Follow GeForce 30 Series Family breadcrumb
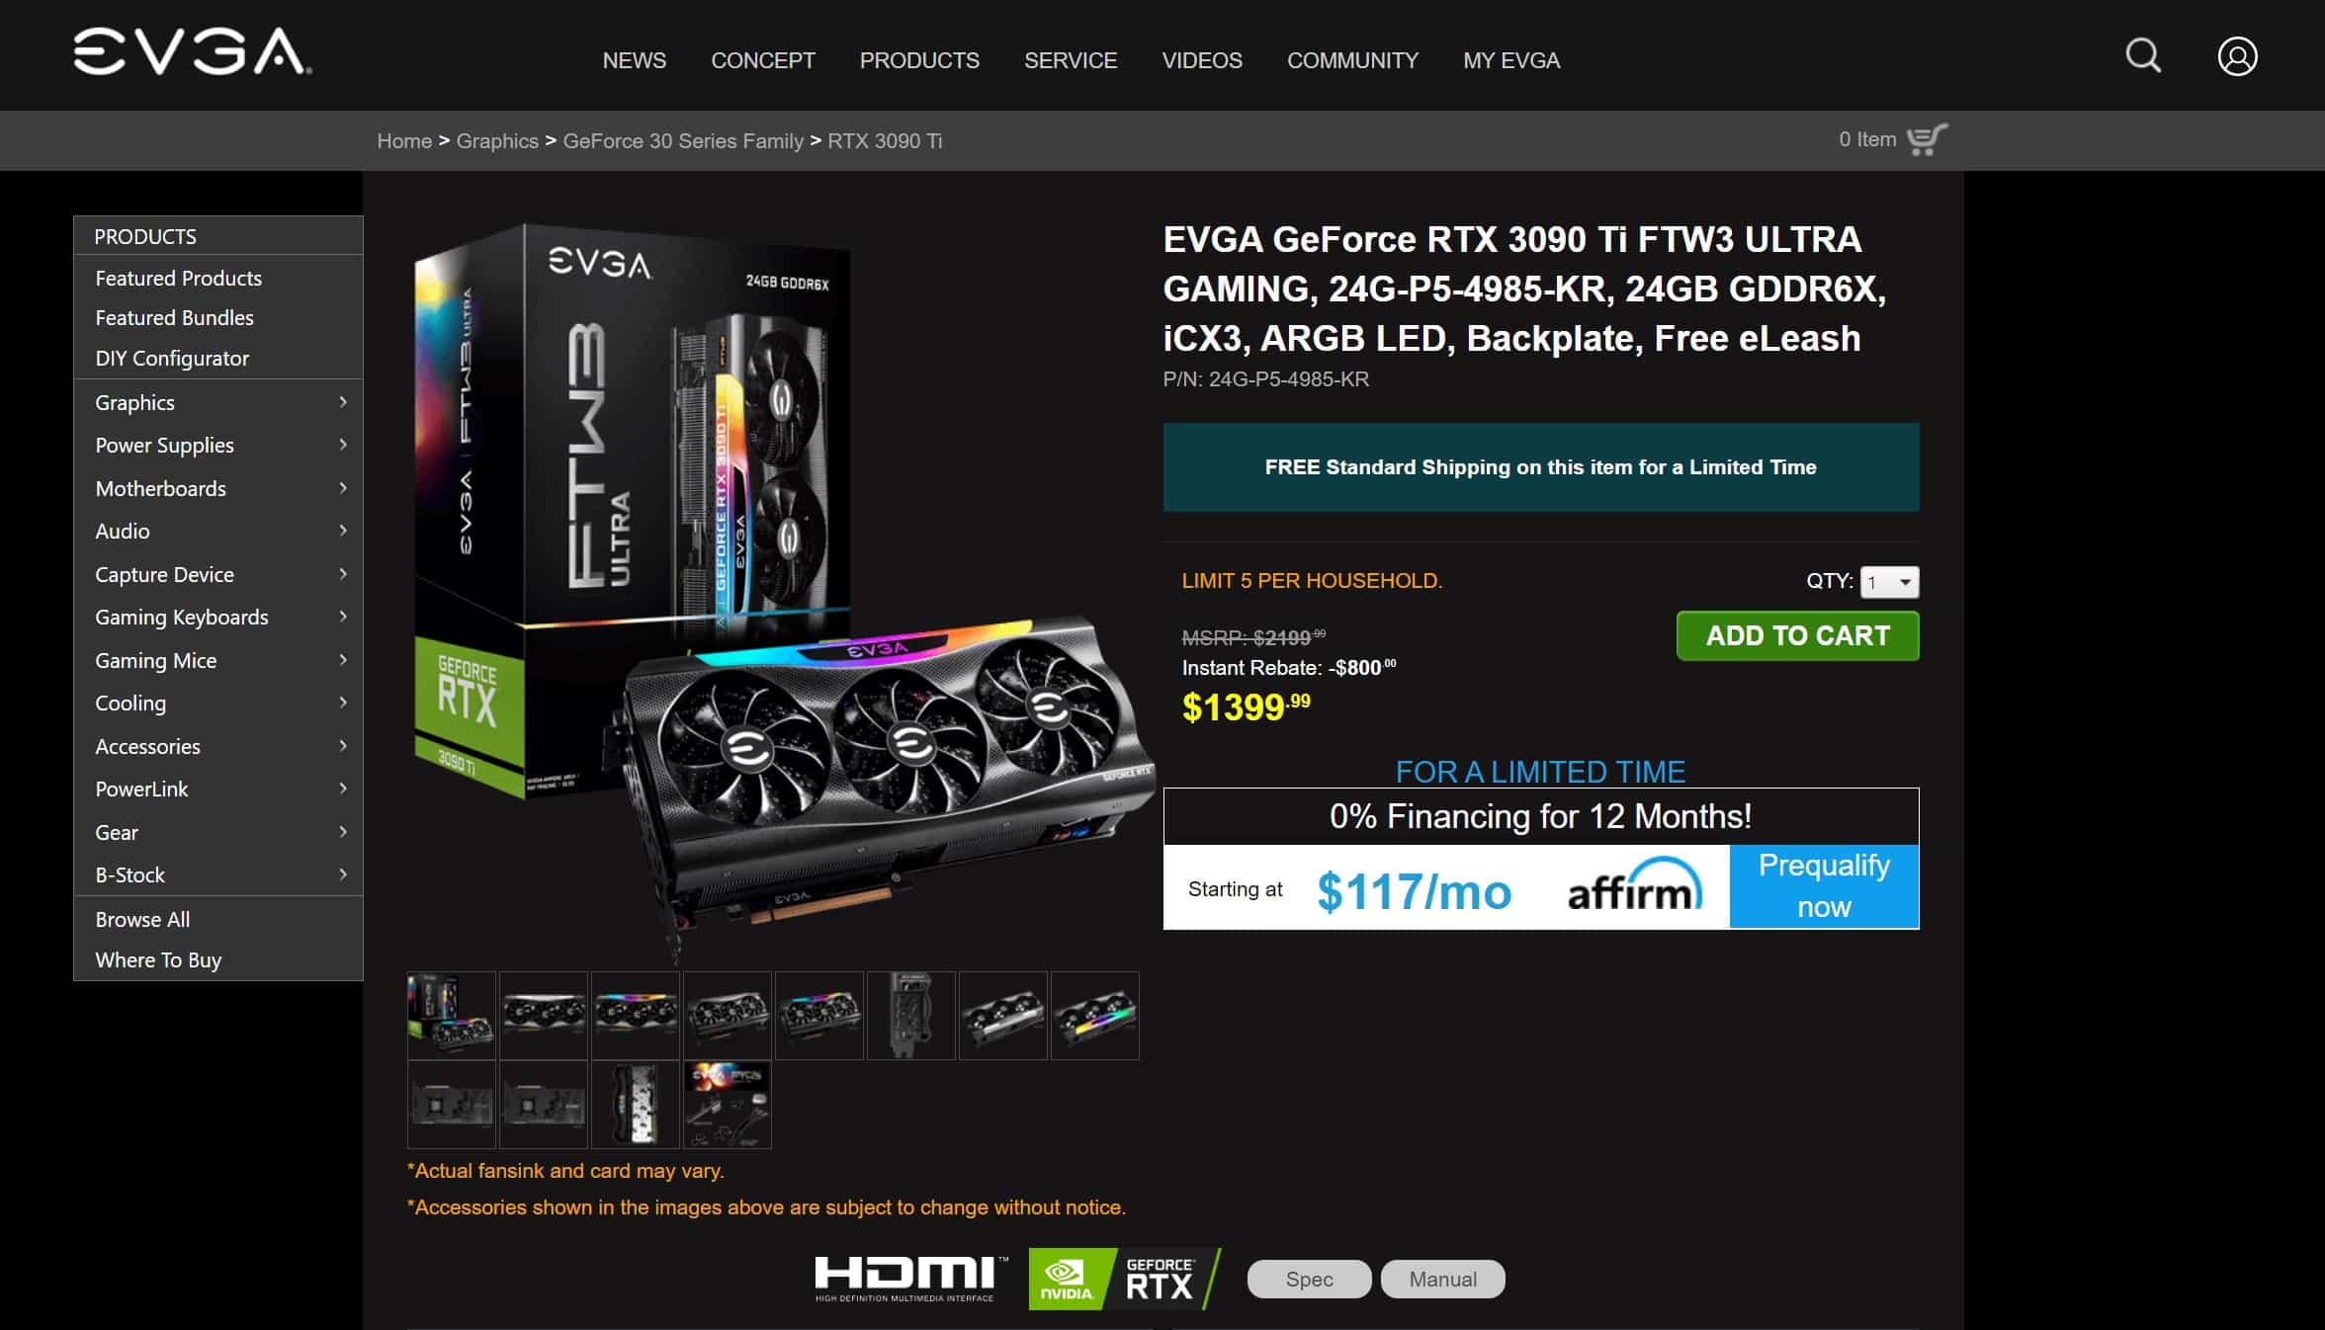 683,141
